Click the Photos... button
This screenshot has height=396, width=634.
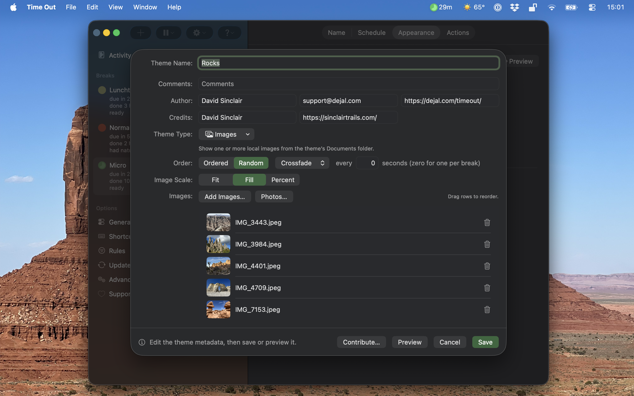[x=274, y=197]
